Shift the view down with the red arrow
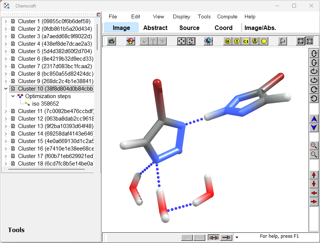Image resolution: width=320 pixels, height=243 pixels. tap(314, 184)
